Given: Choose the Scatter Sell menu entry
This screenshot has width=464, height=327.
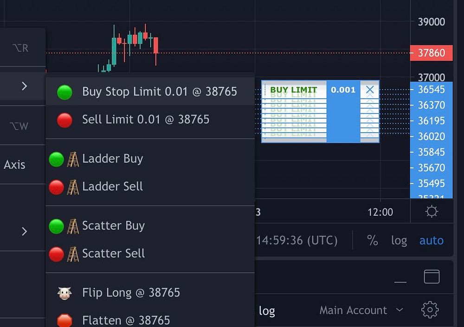Looking at the screenshot, I should click(x=113, y=253).
